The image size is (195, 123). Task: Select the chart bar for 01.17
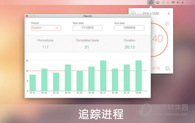tap(103, 76)
